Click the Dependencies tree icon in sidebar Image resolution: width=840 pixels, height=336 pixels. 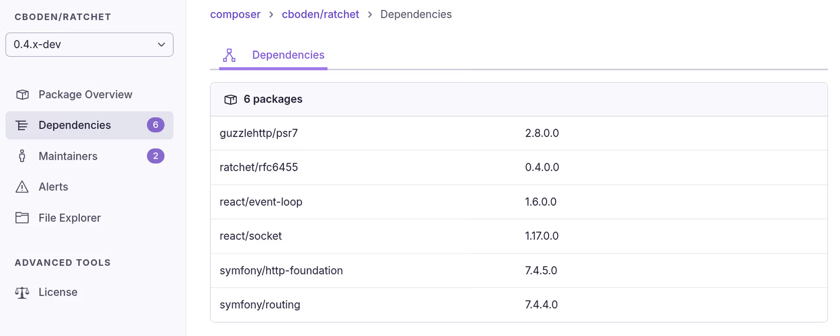pyautogui.click(x=22, y=125)
